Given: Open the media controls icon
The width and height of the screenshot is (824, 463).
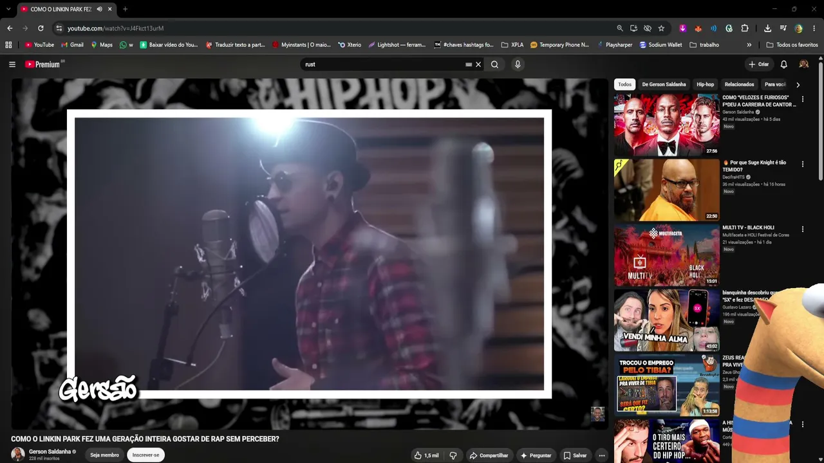Looking at the screenshot, I should tap(783, 28).
